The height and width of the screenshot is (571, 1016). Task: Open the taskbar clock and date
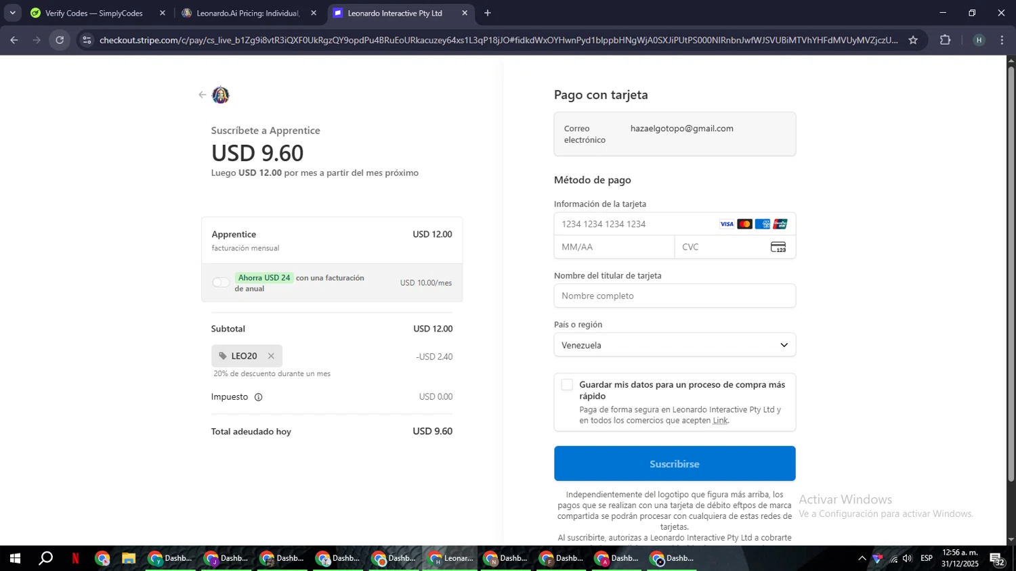(x=960, y=558)
